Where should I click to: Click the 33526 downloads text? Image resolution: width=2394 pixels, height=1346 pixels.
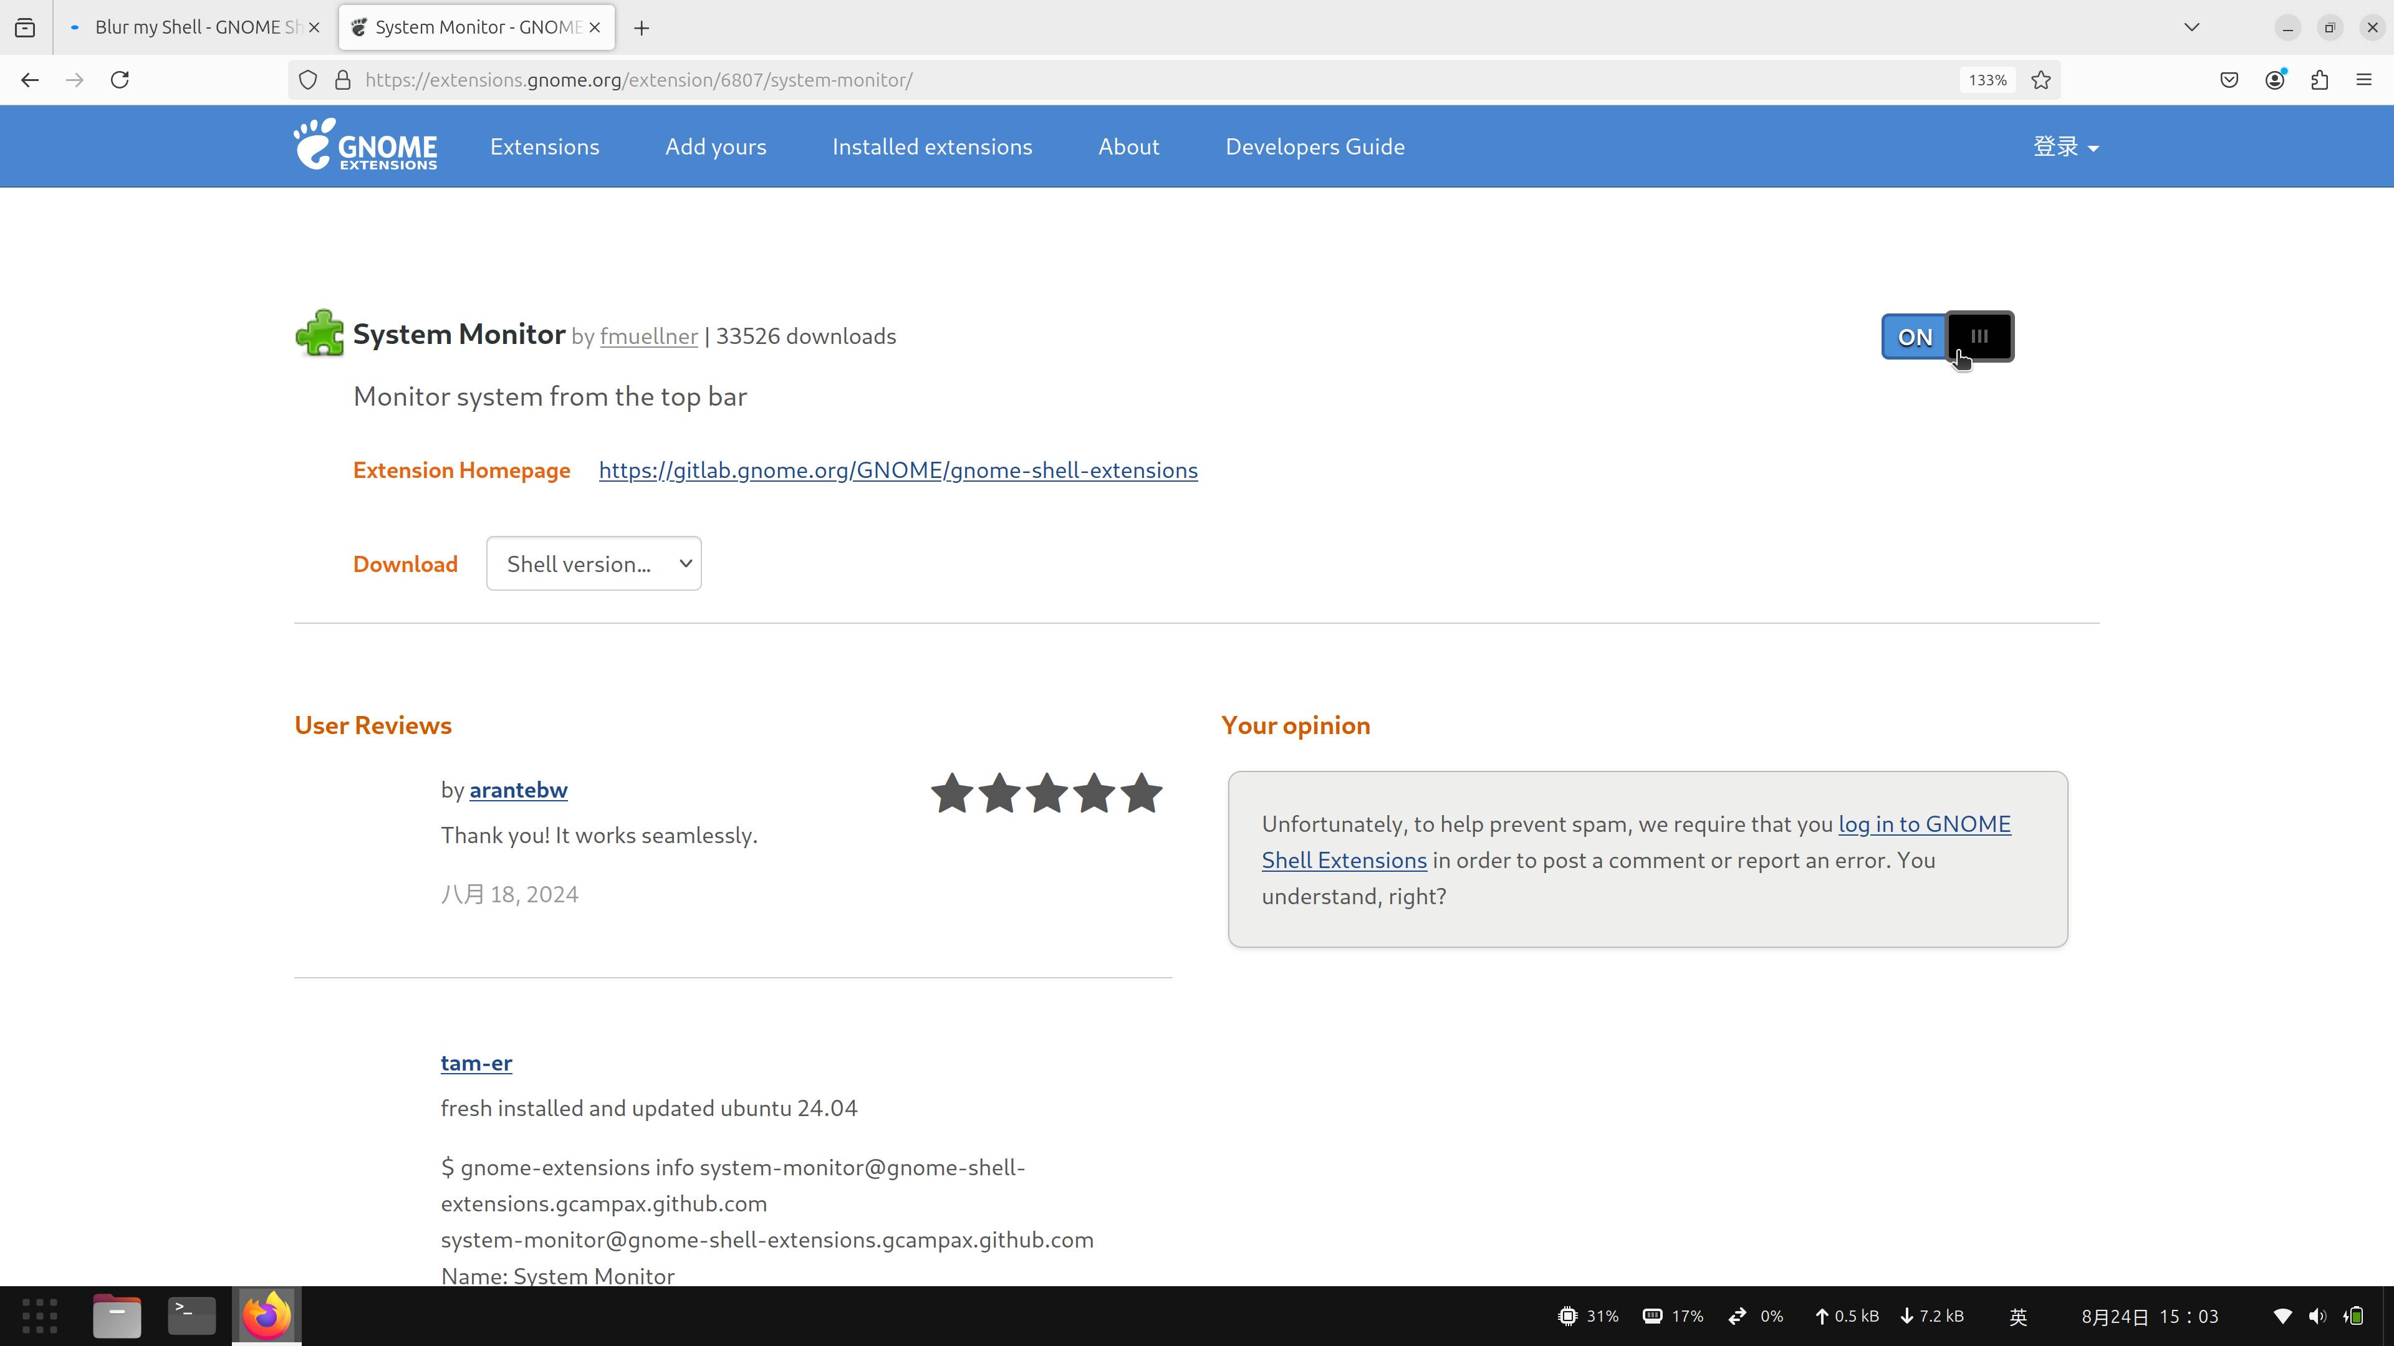805,336
